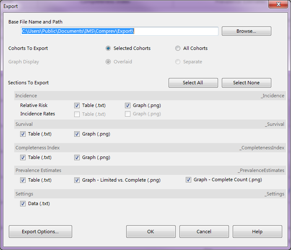Toggle Graph - Limited vs. Complete checkbox

77,180
